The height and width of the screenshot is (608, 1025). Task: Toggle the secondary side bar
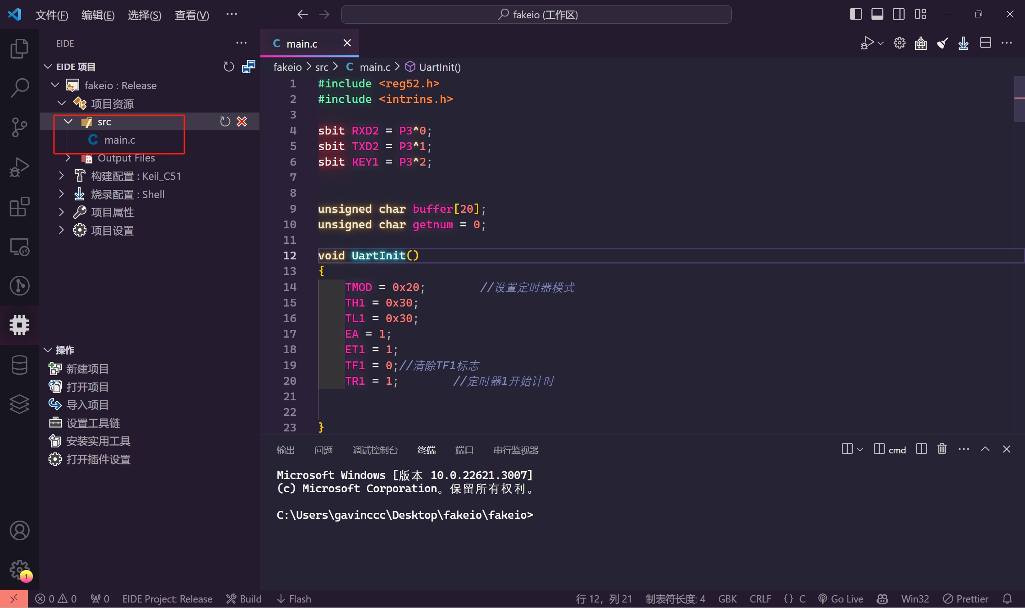(x=899, y=14)
